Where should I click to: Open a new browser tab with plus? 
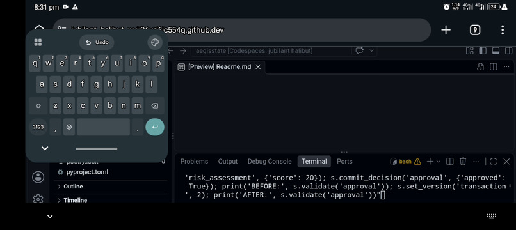(x=446, y=30)
